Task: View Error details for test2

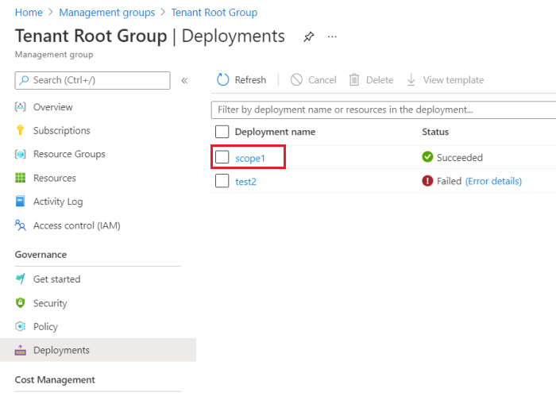Action: [493, 182]
